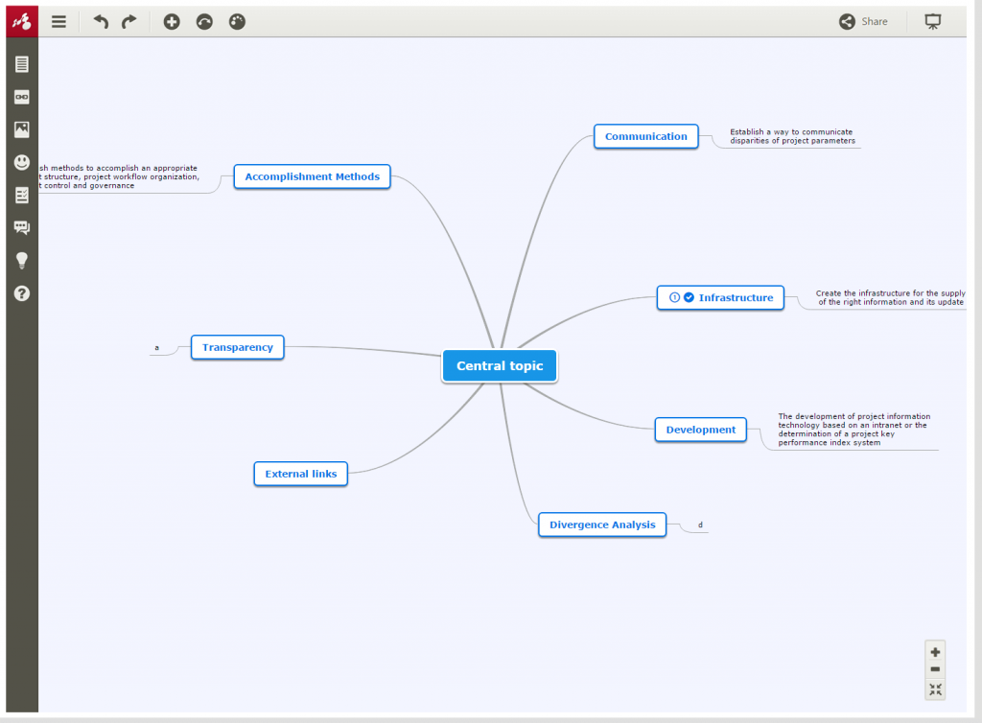Click the priority 1 badge on Infrastructure
Viewport: 982px width, 723px height.
(x=673, y=297)
